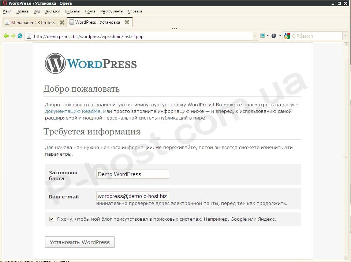Maximize the Opera window
The width and height of the screenshot is (351, 262).
point(339,3)
